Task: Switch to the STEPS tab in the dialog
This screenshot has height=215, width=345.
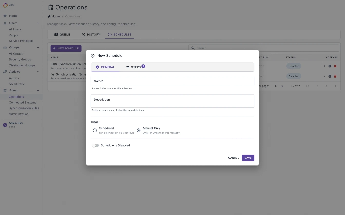Action: [135, 67]
